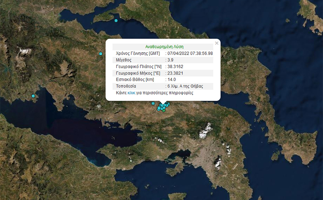Click the "Μέγεθος" row label
The width and height of the screenshot is (323, 200).
point(124,60)
